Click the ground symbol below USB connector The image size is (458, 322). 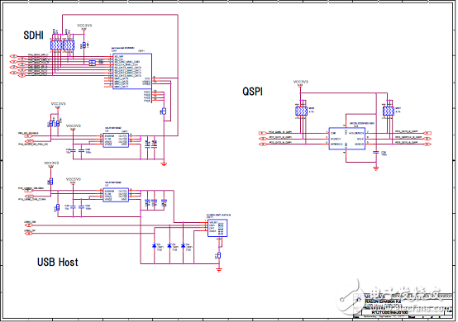click(219, 270)
